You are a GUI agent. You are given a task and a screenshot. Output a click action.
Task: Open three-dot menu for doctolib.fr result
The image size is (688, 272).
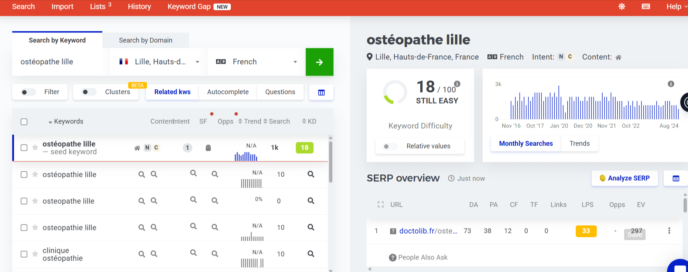pyautogui.click(x=669, y=231)
